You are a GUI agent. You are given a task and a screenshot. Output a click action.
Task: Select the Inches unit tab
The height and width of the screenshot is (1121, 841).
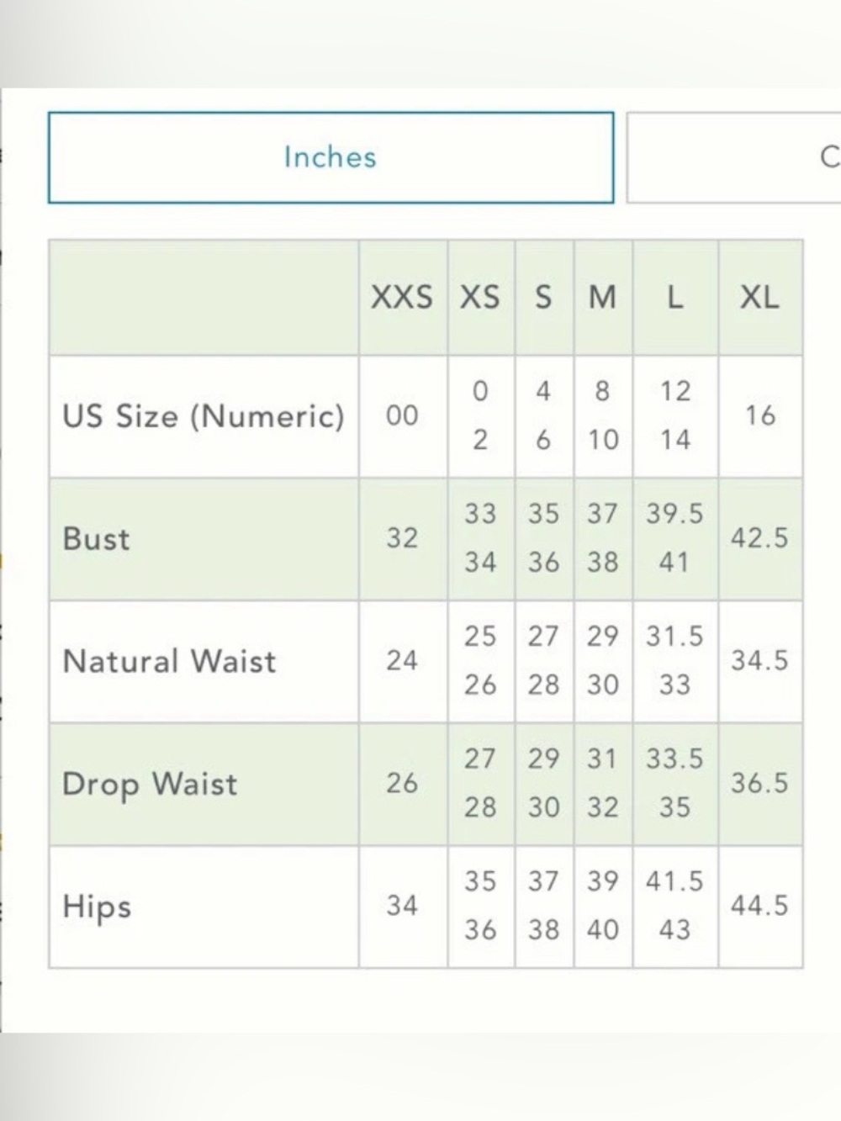point(331,157)
